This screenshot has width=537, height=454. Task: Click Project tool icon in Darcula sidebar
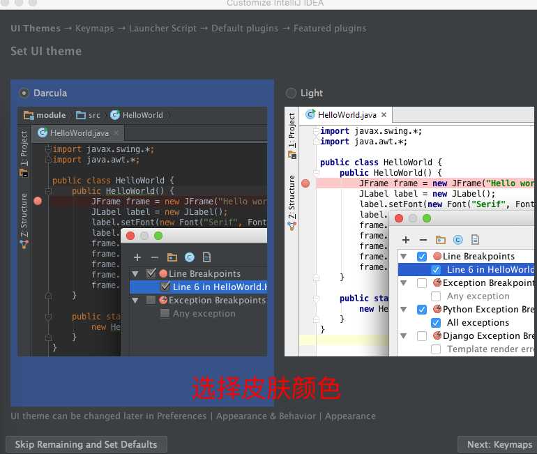[x=24, y=173]
